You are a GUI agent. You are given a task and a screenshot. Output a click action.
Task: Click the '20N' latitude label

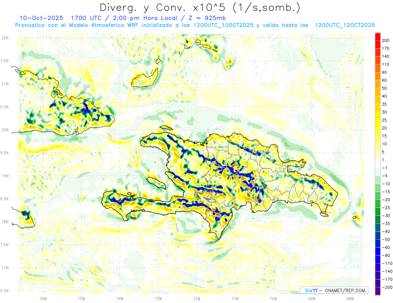pos(5,130)
